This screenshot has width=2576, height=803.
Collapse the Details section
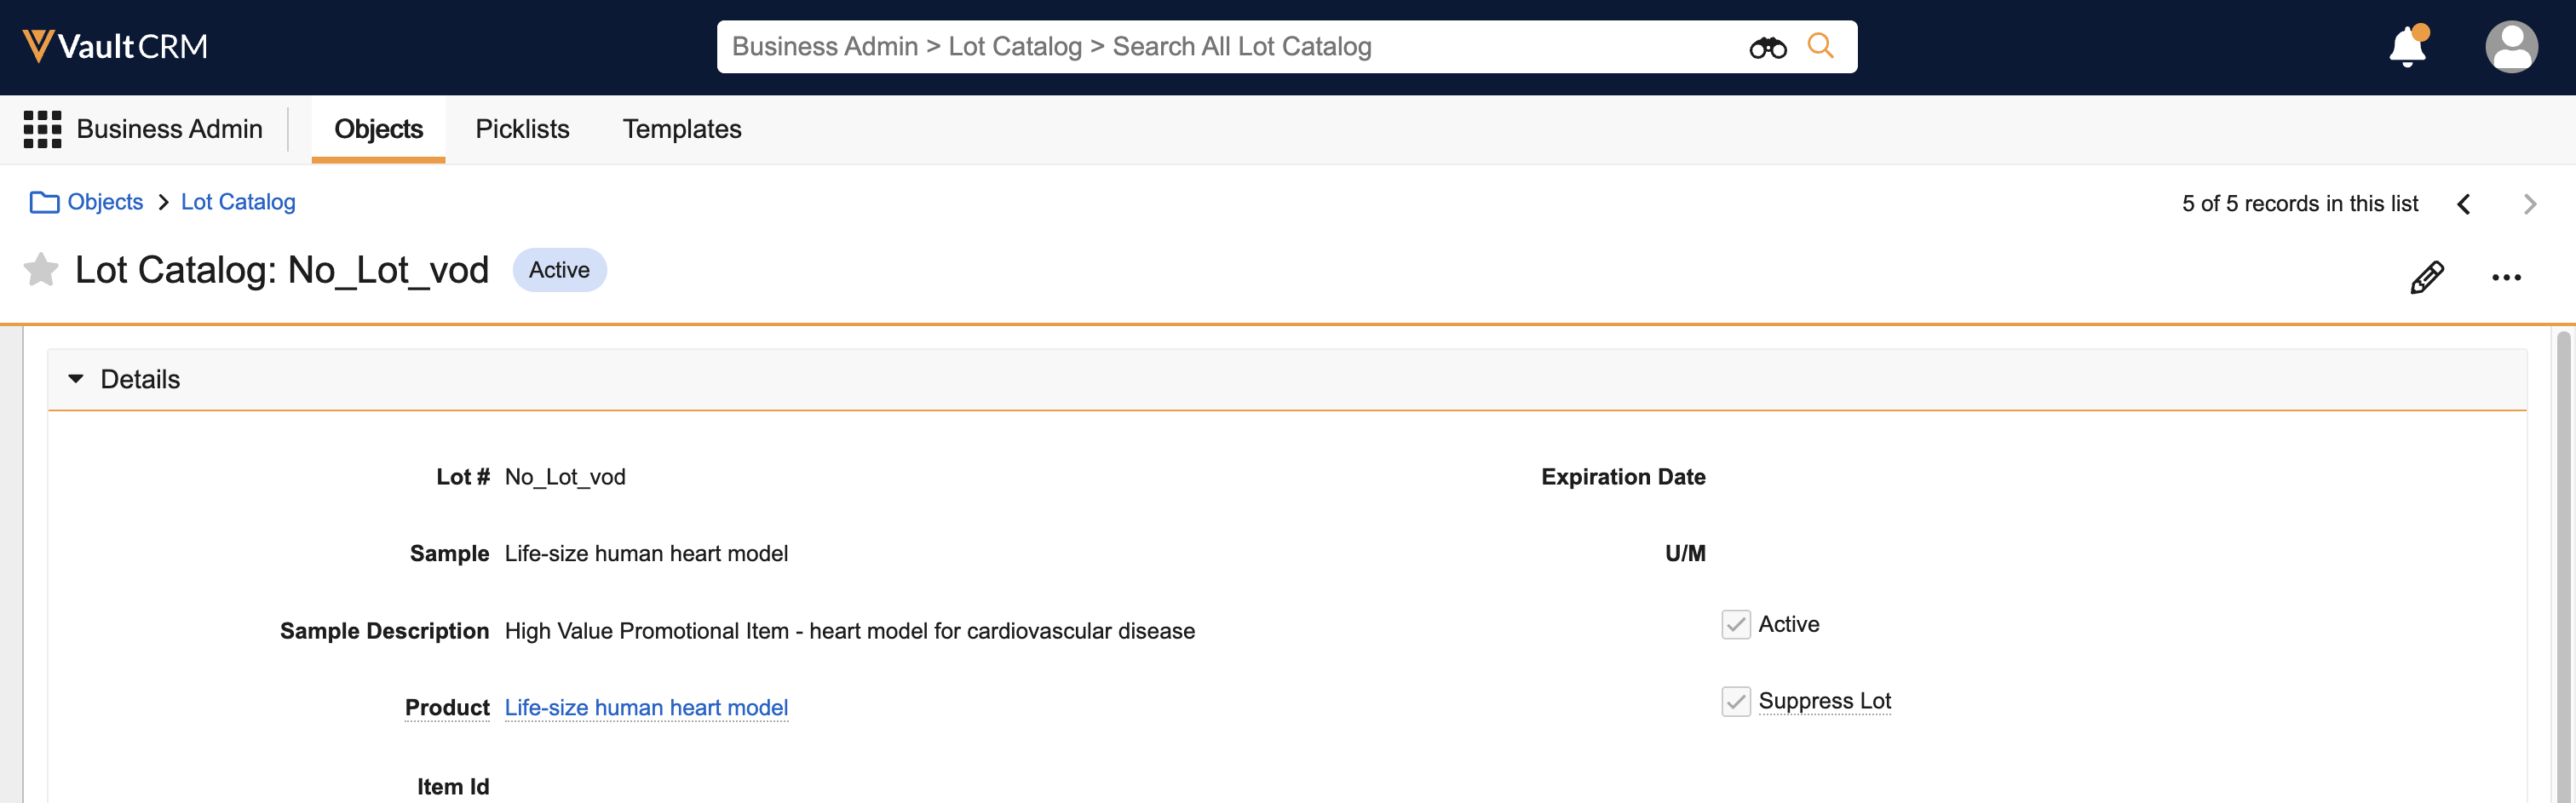[76, 379]
